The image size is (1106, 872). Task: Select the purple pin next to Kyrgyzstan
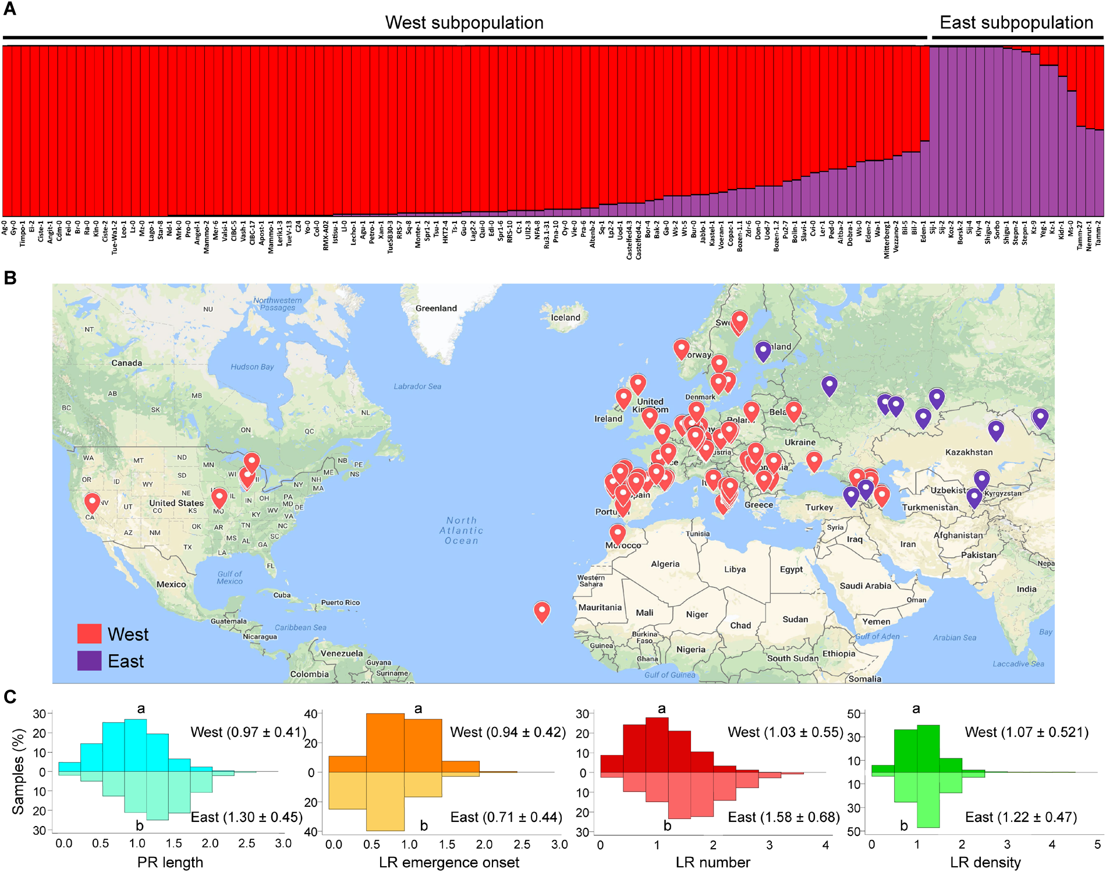coord(981,481)
